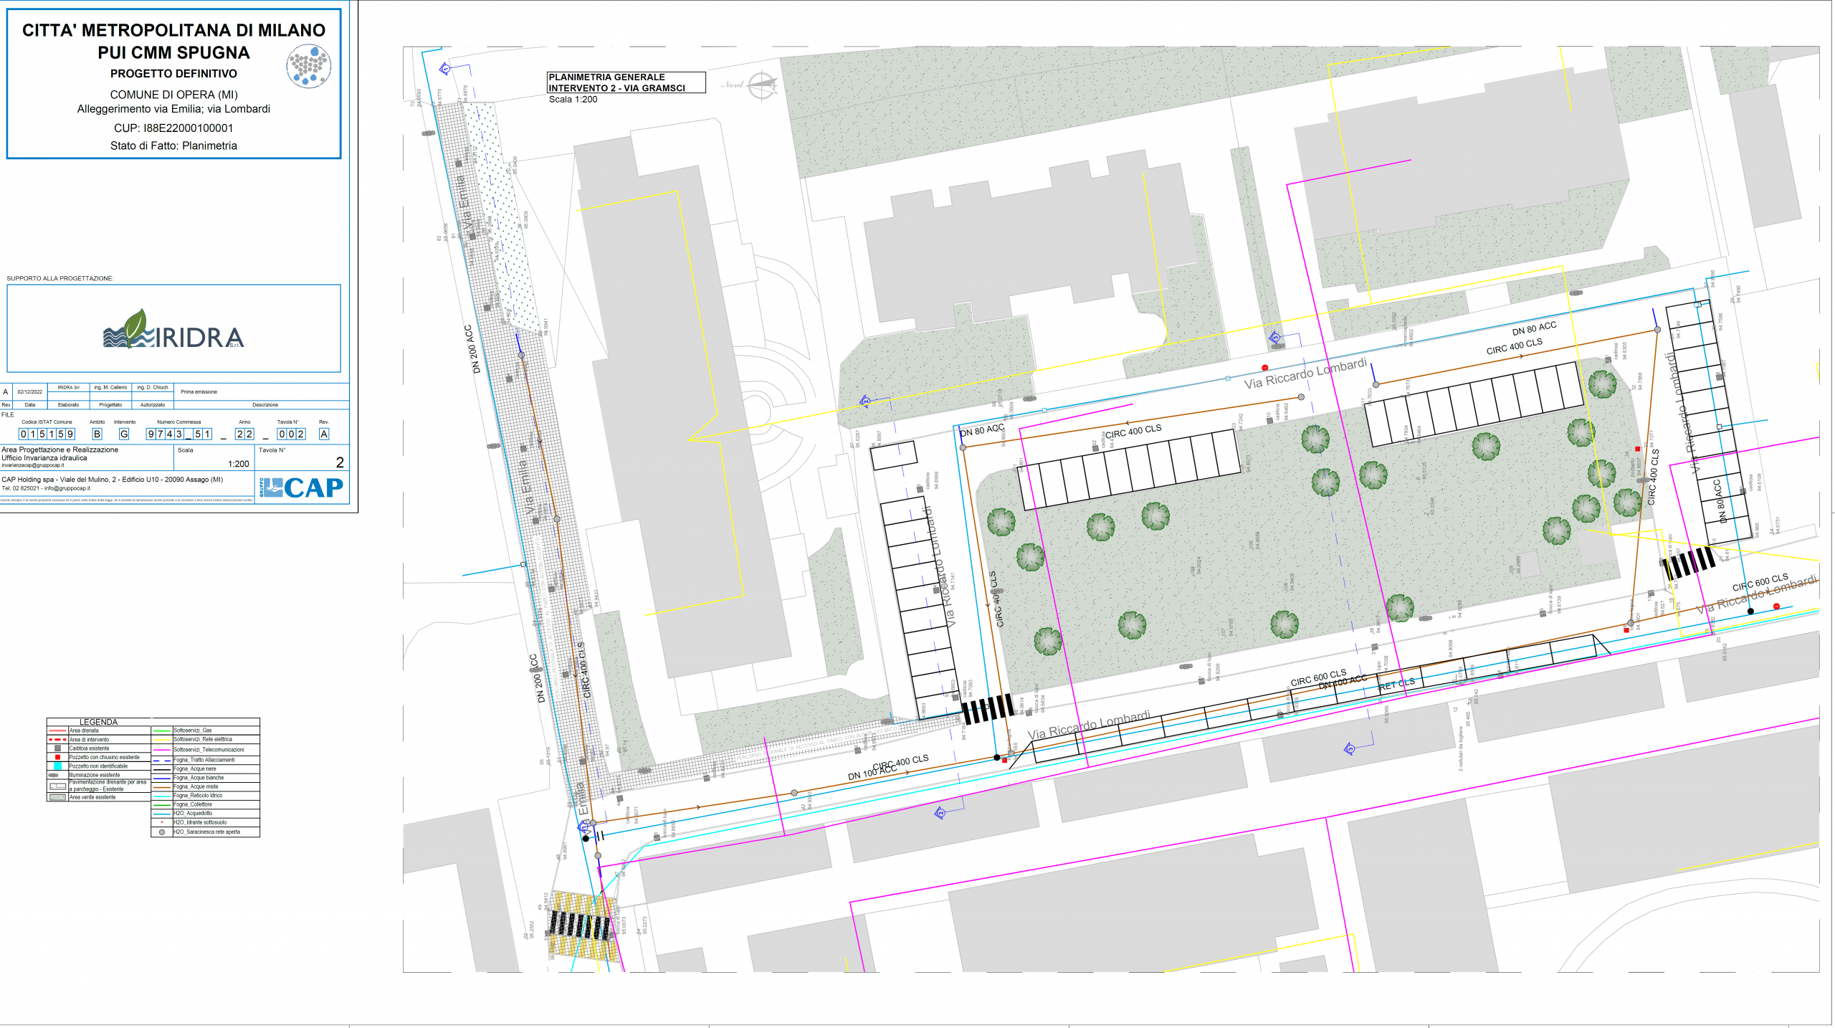Click the Città Metropolitana dotted circular emblem

(x=309, y=67)
